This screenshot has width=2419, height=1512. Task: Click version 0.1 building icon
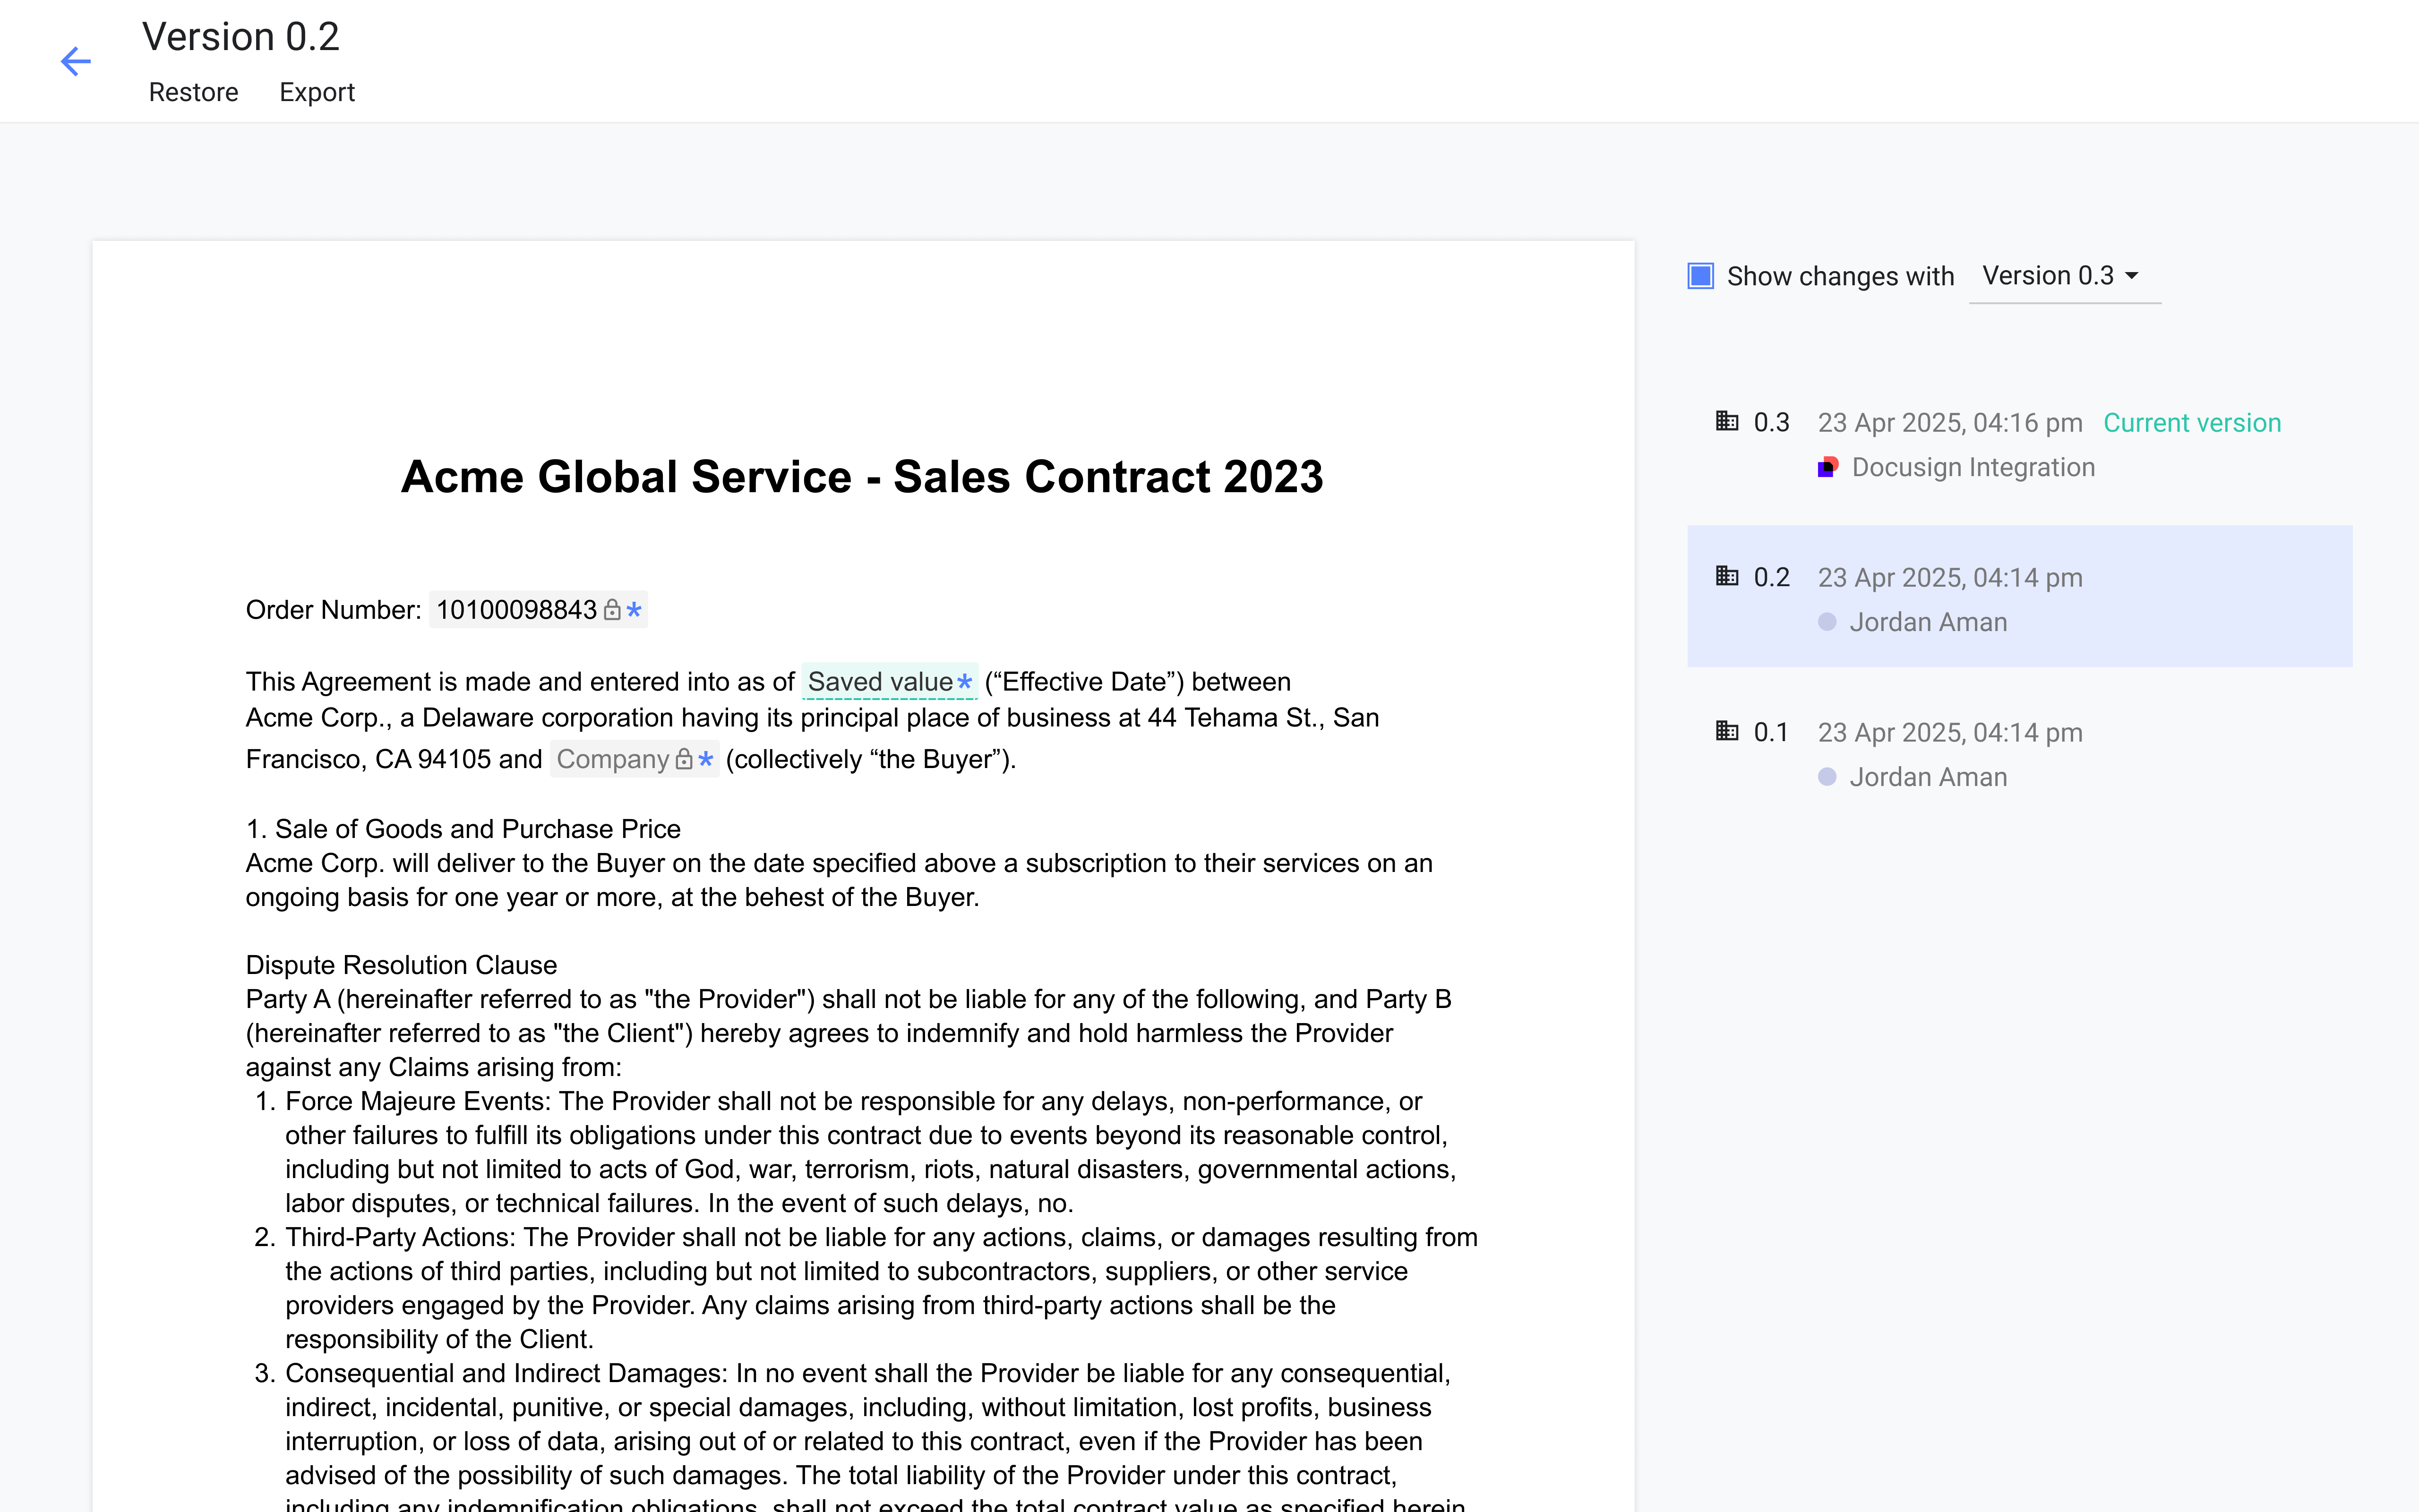[1726, 731]
